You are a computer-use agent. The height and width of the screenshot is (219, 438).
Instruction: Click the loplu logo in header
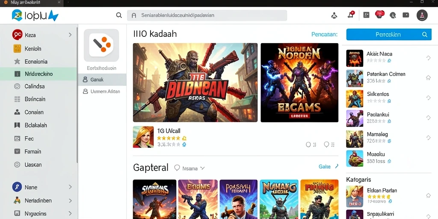35,15
